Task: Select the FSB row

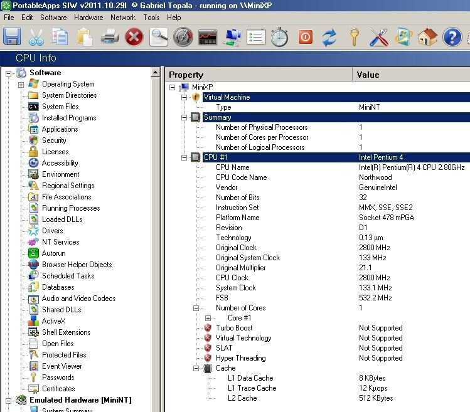Action: coord(336,298)
